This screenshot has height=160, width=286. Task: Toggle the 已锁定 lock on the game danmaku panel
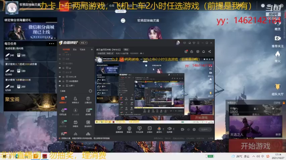click(x=283, y=103)
